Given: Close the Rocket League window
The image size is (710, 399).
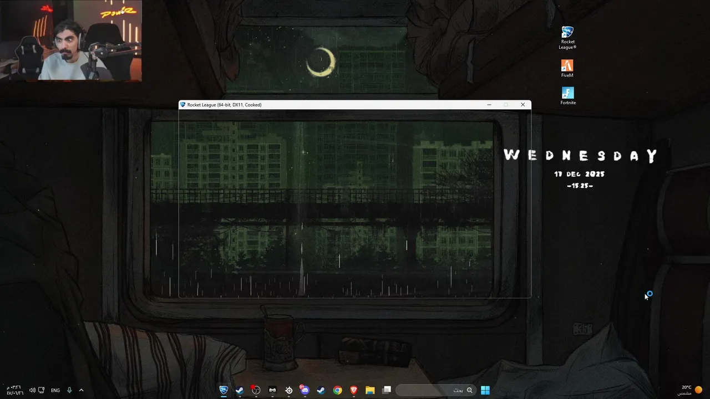Looking at the screenshot, I should 523,105.
